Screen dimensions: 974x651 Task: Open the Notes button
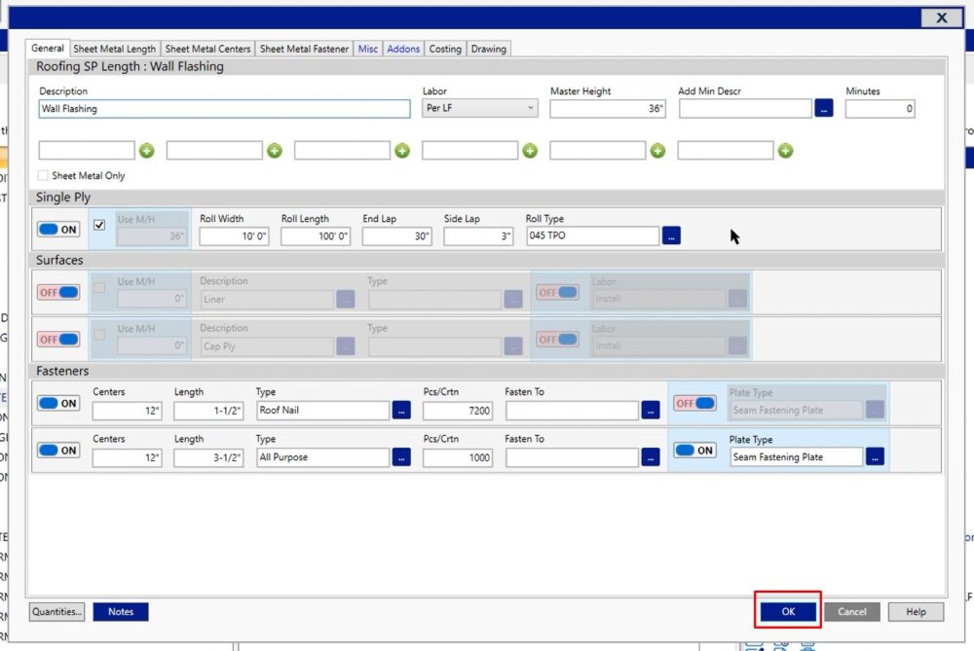[121, 612]
